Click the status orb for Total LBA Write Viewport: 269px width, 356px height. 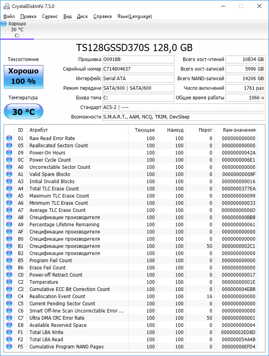(x=9, y=332)
